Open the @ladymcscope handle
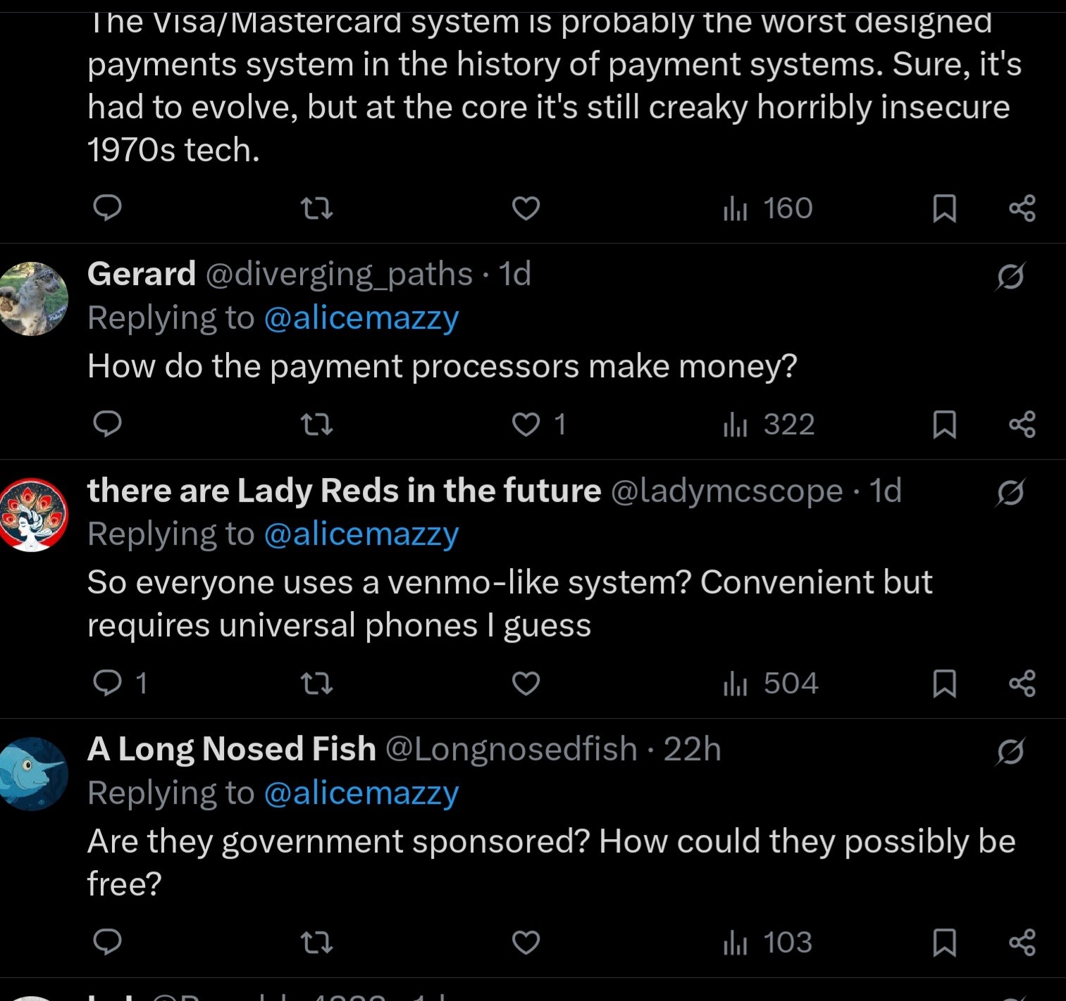This screenshot has width=1066, height=1001. pyautogui.click(x=726, y=491)
